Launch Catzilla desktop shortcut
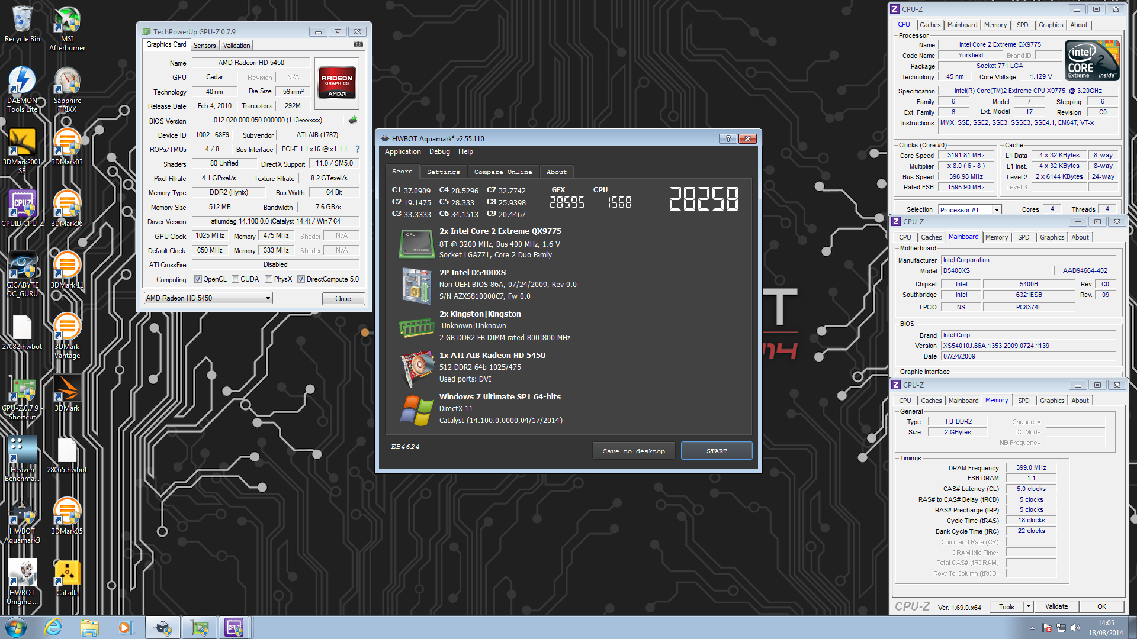The image size is (1137, 639). [67, 577]
